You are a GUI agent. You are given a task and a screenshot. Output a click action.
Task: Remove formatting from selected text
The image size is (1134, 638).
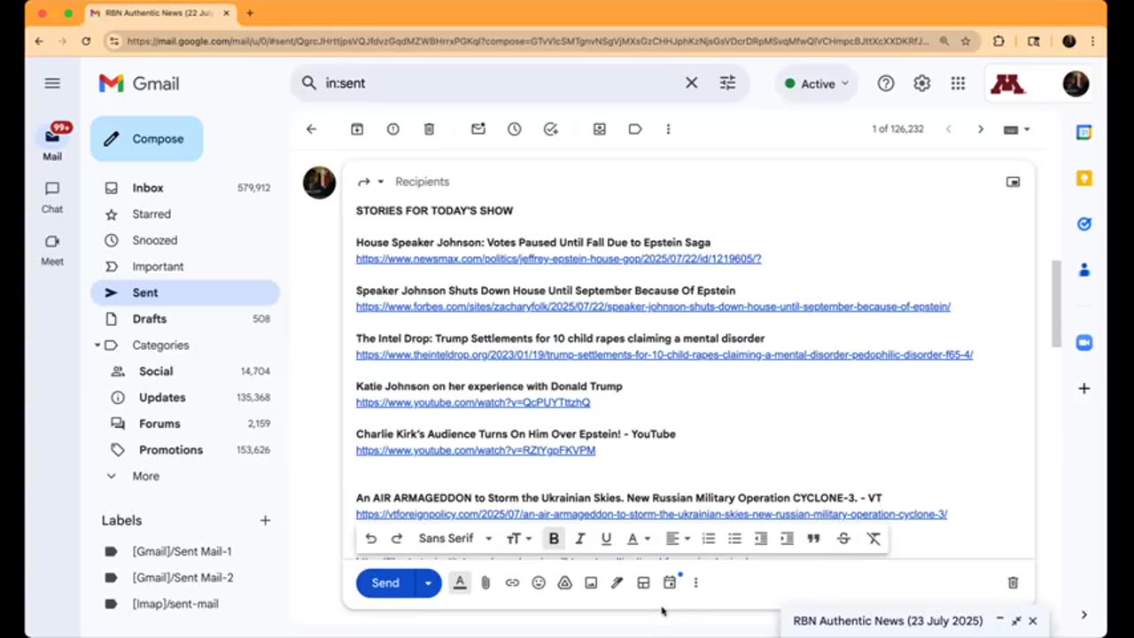coord(874,539)
